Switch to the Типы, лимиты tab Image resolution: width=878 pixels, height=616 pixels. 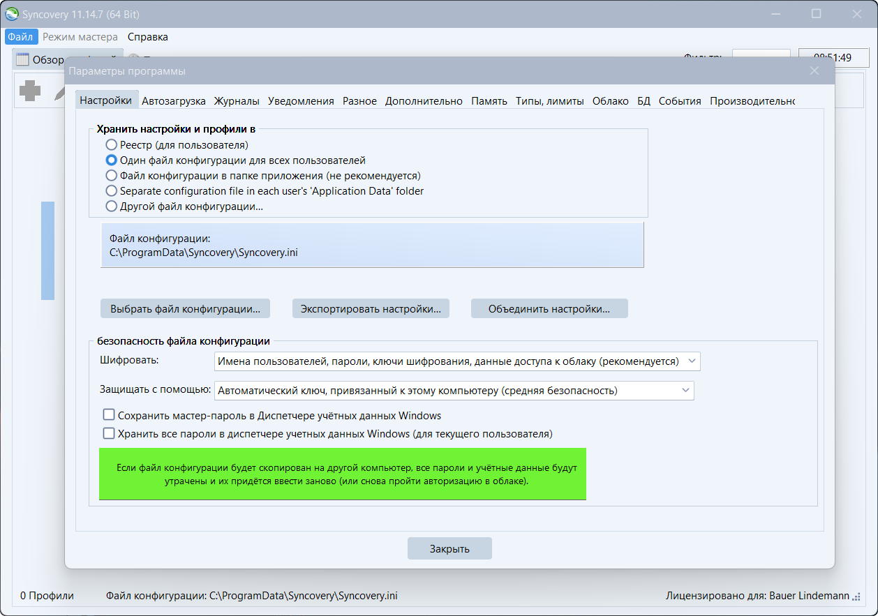pos(550,101)
